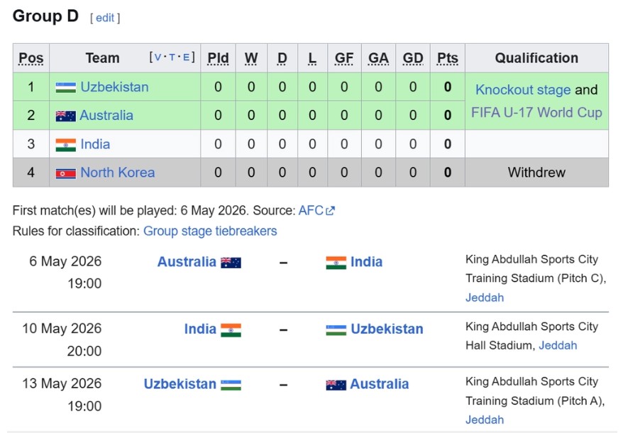Click the external link icon beside AFC
The image size is (623, 433).
[330, 211]
